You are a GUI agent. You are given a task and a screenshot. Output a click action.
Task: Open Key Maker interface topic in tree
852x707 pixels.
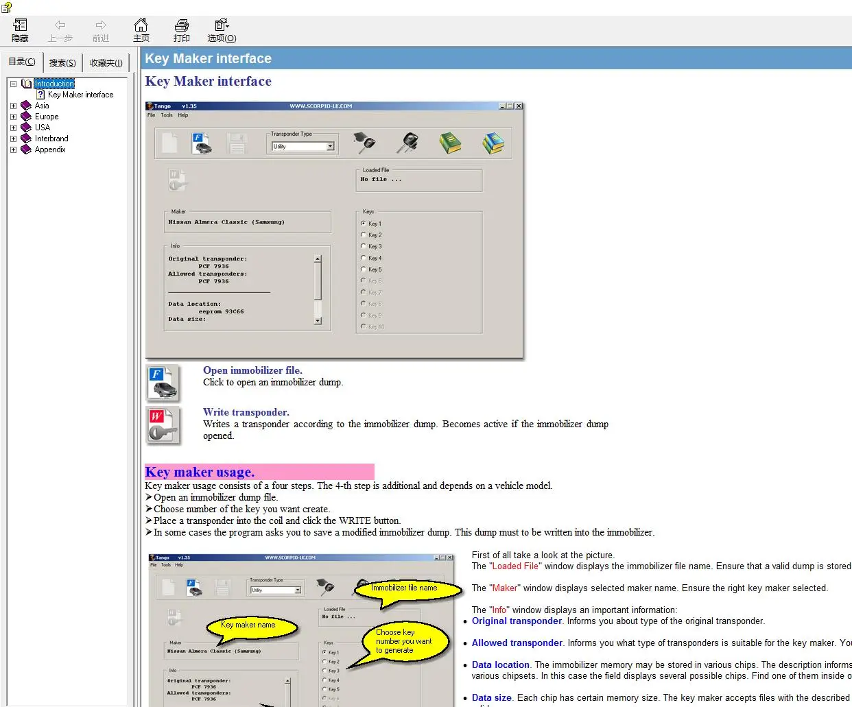pyautogui.click(x=80, y=95)
